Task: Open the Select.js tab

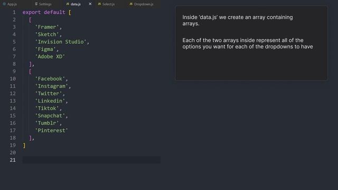Action: [x=106, y=4]
